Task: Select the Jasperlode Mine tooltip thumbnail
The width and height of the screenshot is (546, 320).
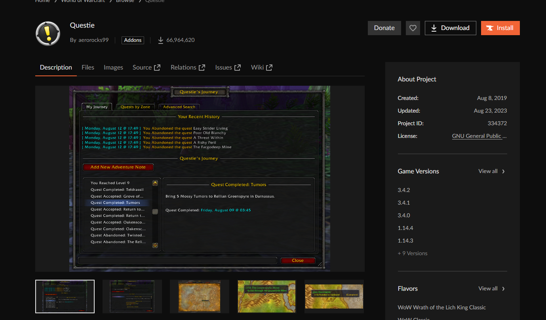Action: (267, 296)
